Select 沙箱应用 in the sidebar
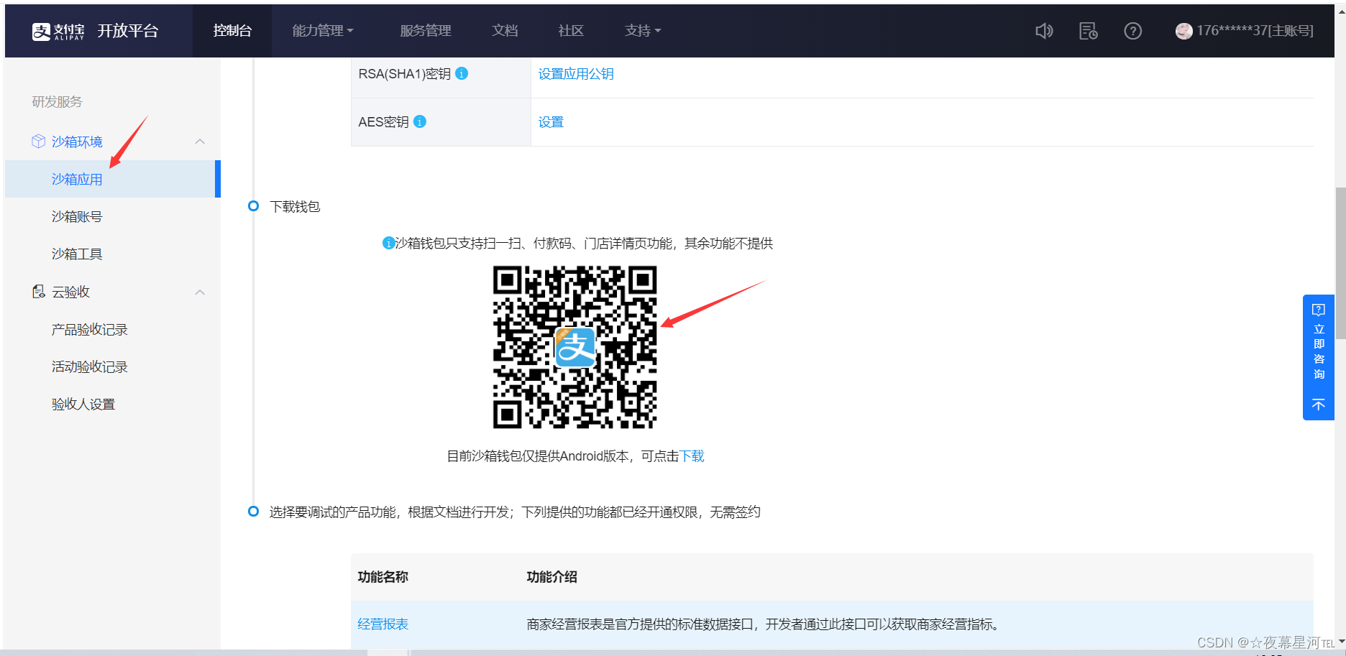The width and height of the screenshot is (1346, 656). (x=112, y=179)
